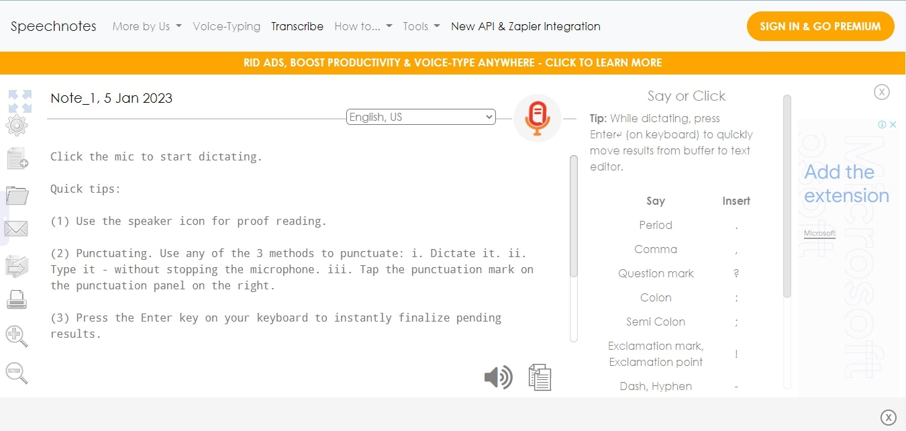Edit the note title Note_1, 5 Jan 2023
The height and width of the screenshot is (431, 906).
[111, 98]
